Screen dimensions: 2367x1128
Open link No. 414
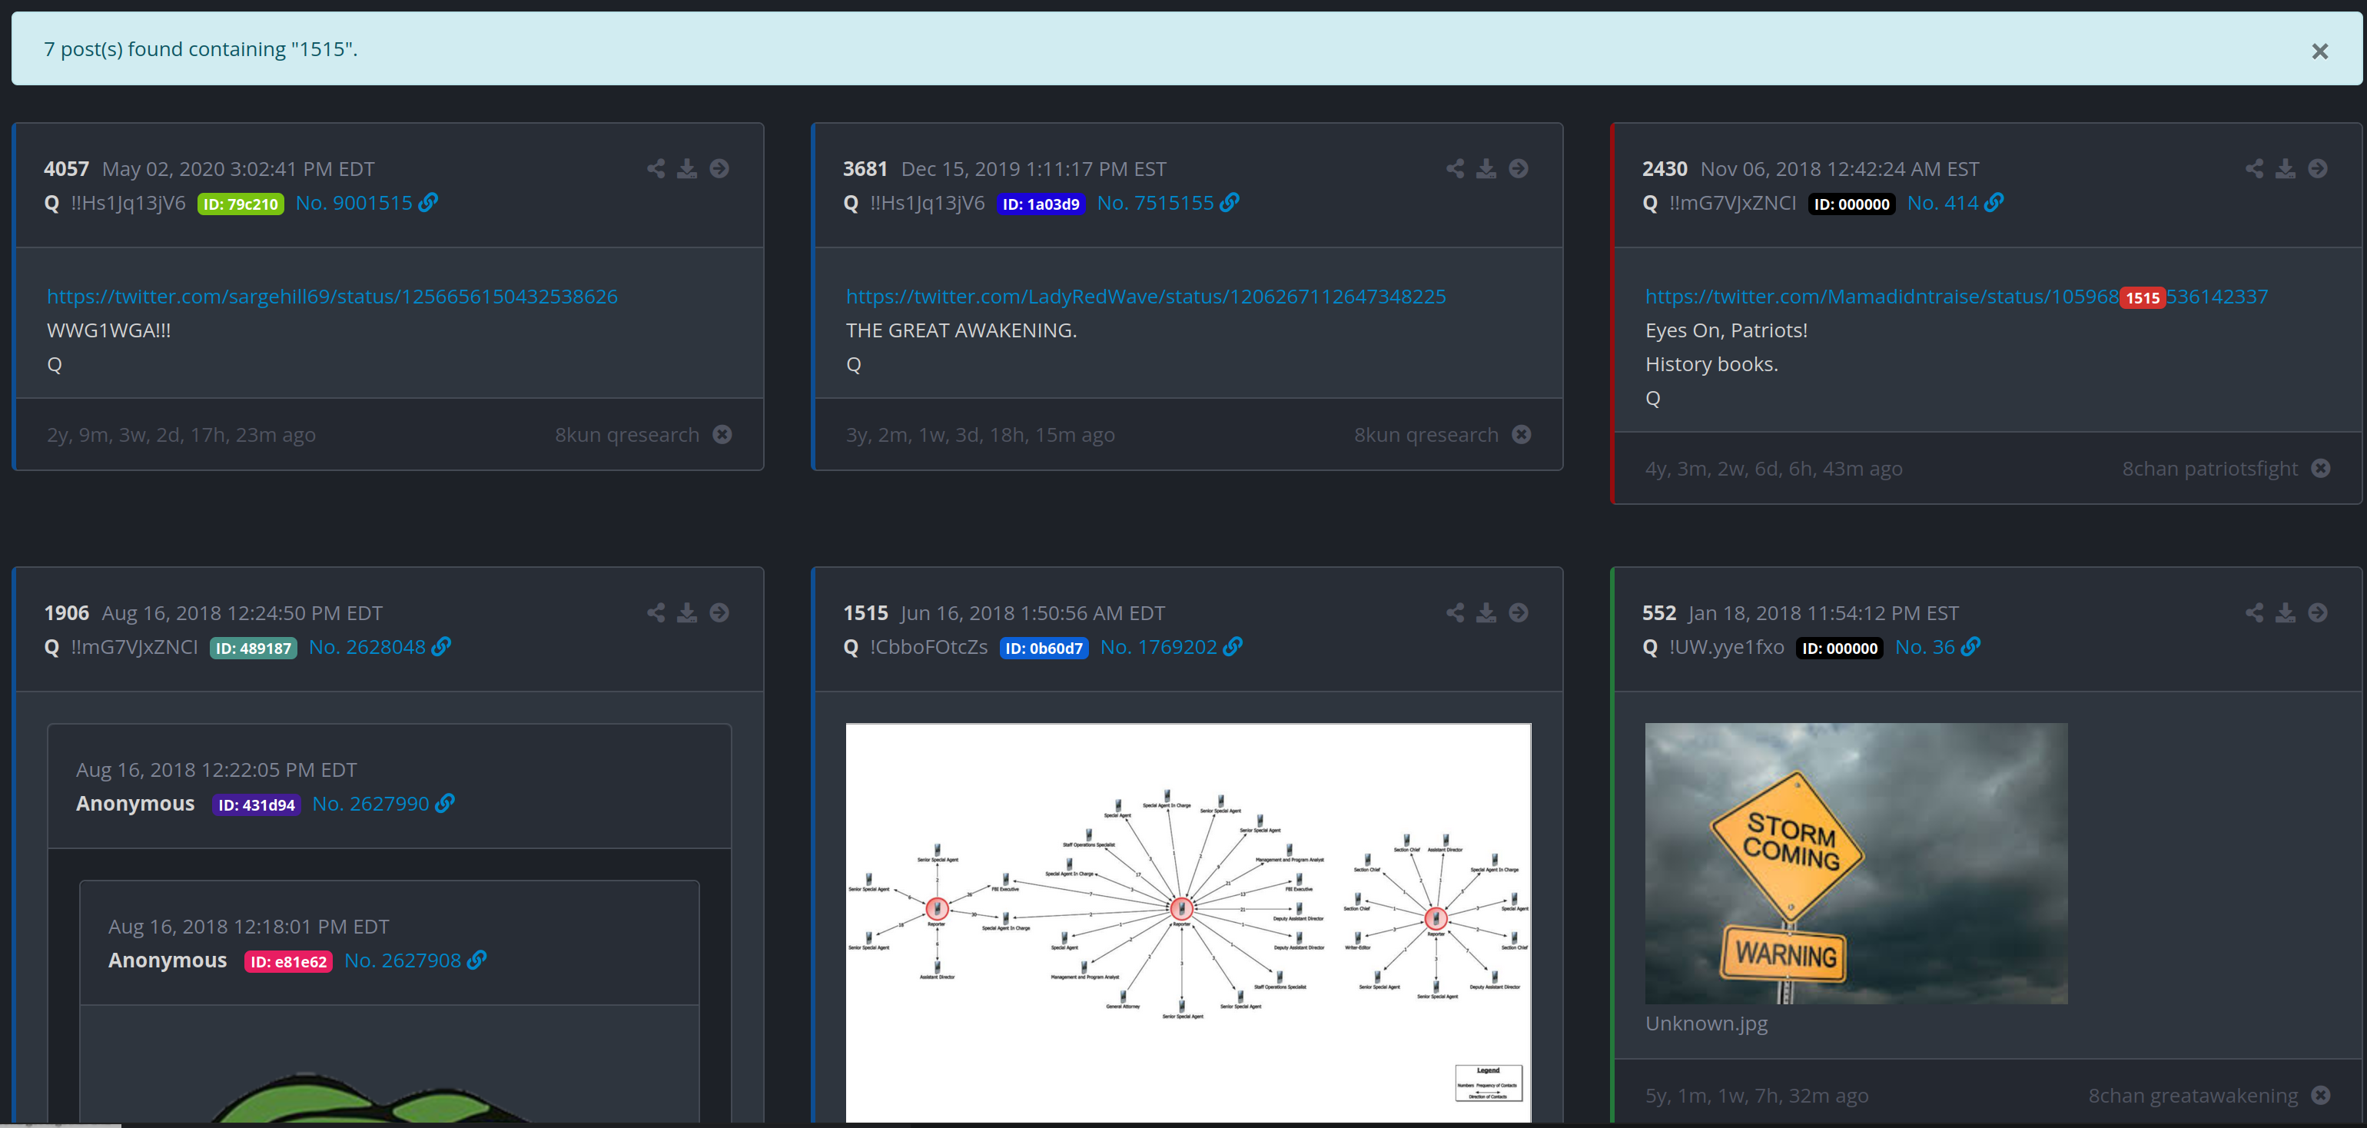1955,203
